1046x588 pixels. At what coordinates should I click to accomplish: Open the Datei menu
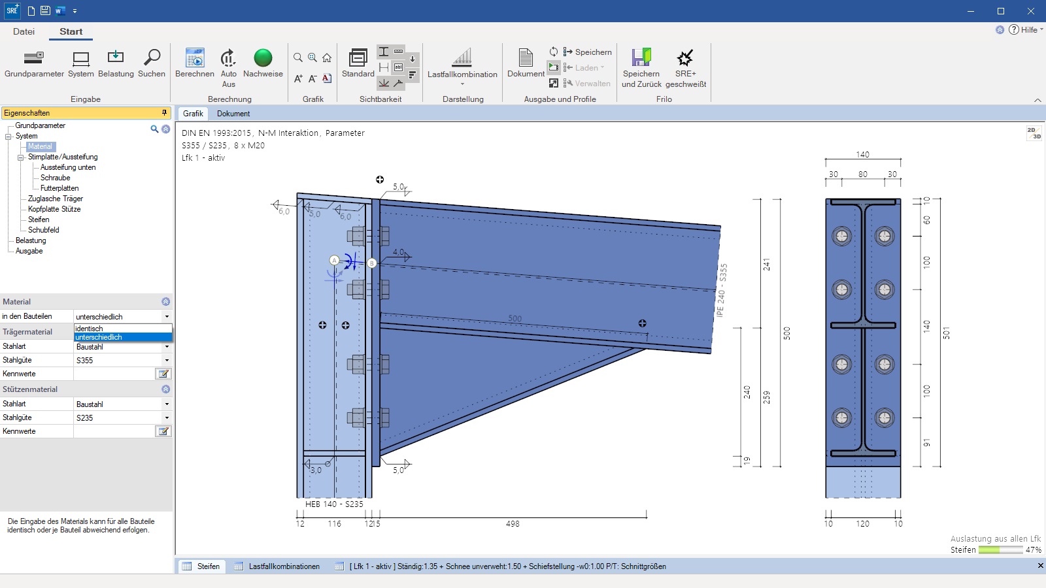24,31
